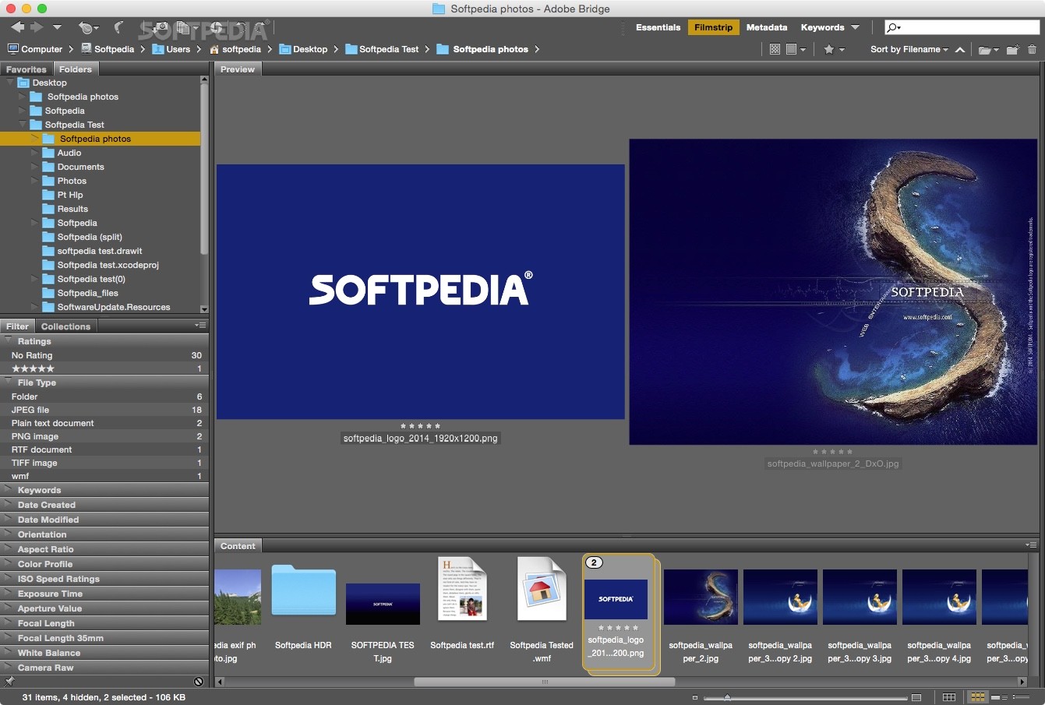Click in the search field
Viewport: 1045px width, 705px height.
(962, 27)
